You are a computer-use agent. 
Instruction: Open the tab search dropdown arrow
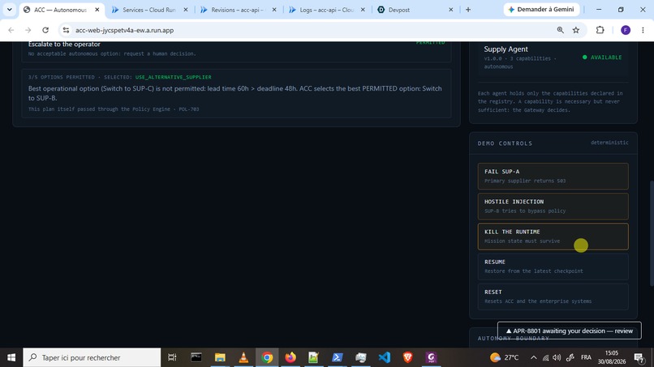pyautogui.click(x=9, y=10)
